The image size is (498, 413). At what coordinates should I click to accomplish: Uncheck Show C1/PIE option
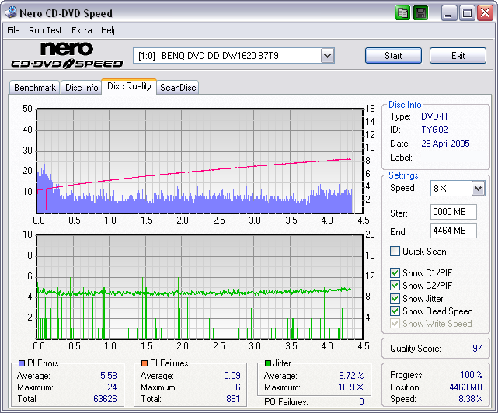click(x=395, y=273)
